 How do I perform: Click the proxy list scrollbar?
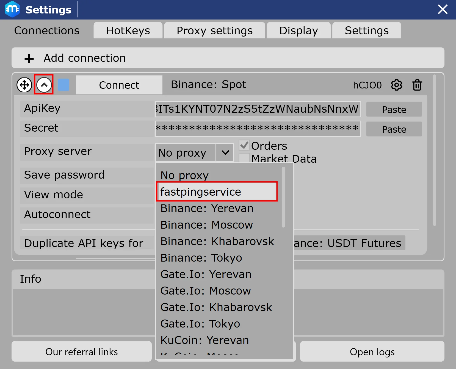click(x=283, y=197)
